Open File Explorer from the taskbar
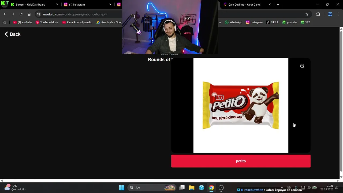Image resolution: width=343 pixels, height=193 pixels. (x=192, y=188)
